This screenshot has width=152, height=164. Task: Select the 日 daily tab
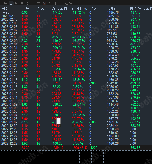click(11, 3)
